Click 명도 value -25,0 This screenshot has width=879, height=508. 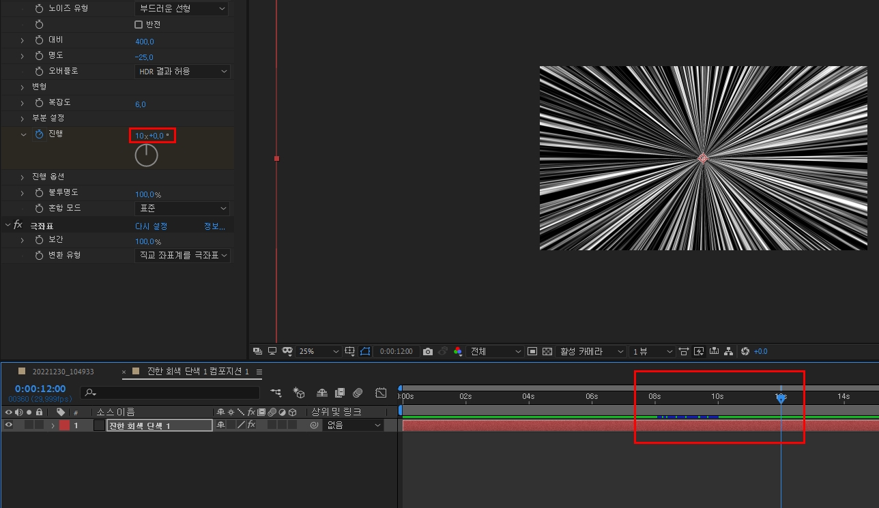point(144,57)
